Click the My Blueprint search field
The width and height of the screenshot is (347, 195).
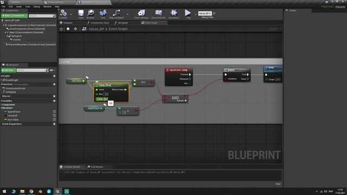(x=31, y=70)
